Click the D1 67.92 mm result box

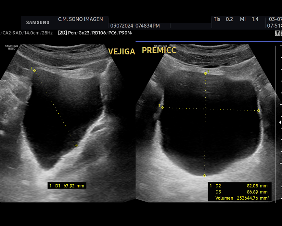67,186
